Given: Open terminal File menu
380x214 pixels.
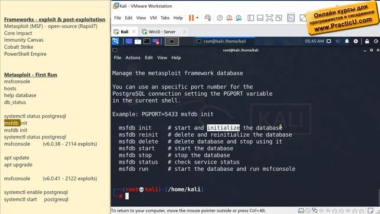Looking at the screenshot, I should (x=118, y=58).
